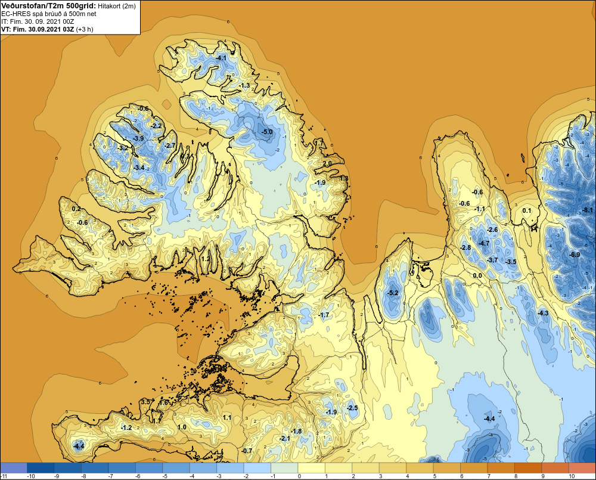Viewport: 596px width, 480px height.
Task: Select the 1.0 temperature value
Action: click(x=182, y=427)
